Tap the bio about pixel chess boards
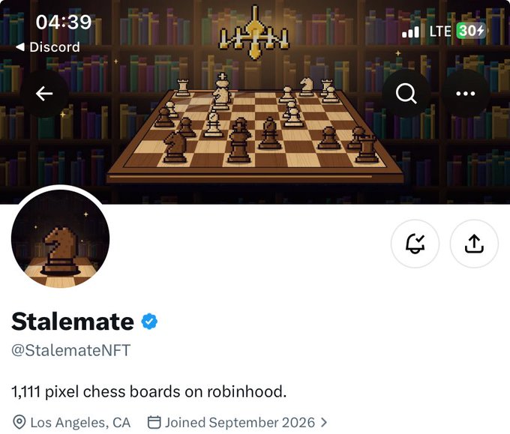The height and width of the screenshot is (434, 510). [x=149, y=391]
